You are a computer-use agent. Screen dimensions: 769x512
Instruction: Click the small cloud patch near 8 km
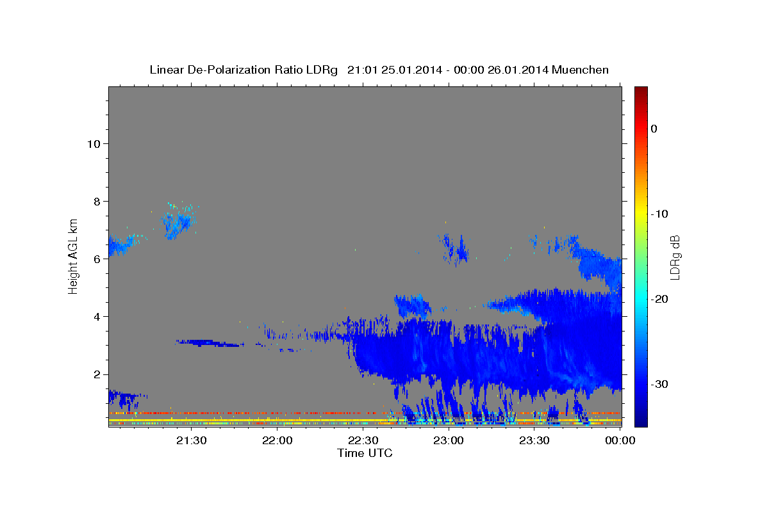pyautogui.click(x=178, y=221)
